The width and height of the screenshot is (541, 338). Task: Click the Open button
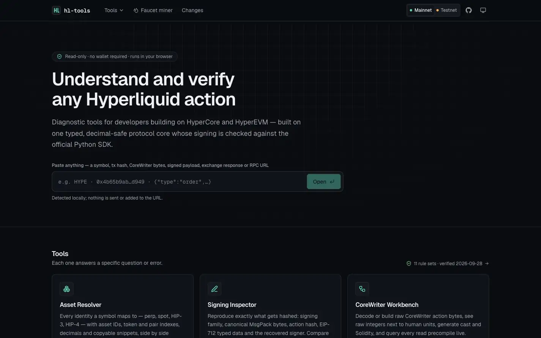click(x=323, y=182)
